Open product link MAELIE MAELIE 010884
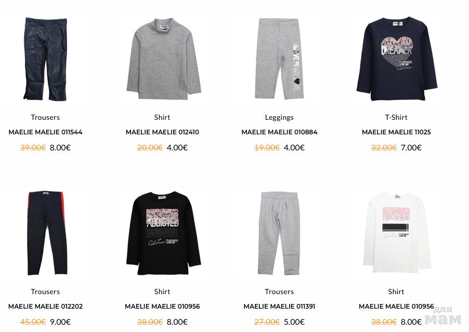The height and width of the screenshot is (332, 469). [279, 132]
